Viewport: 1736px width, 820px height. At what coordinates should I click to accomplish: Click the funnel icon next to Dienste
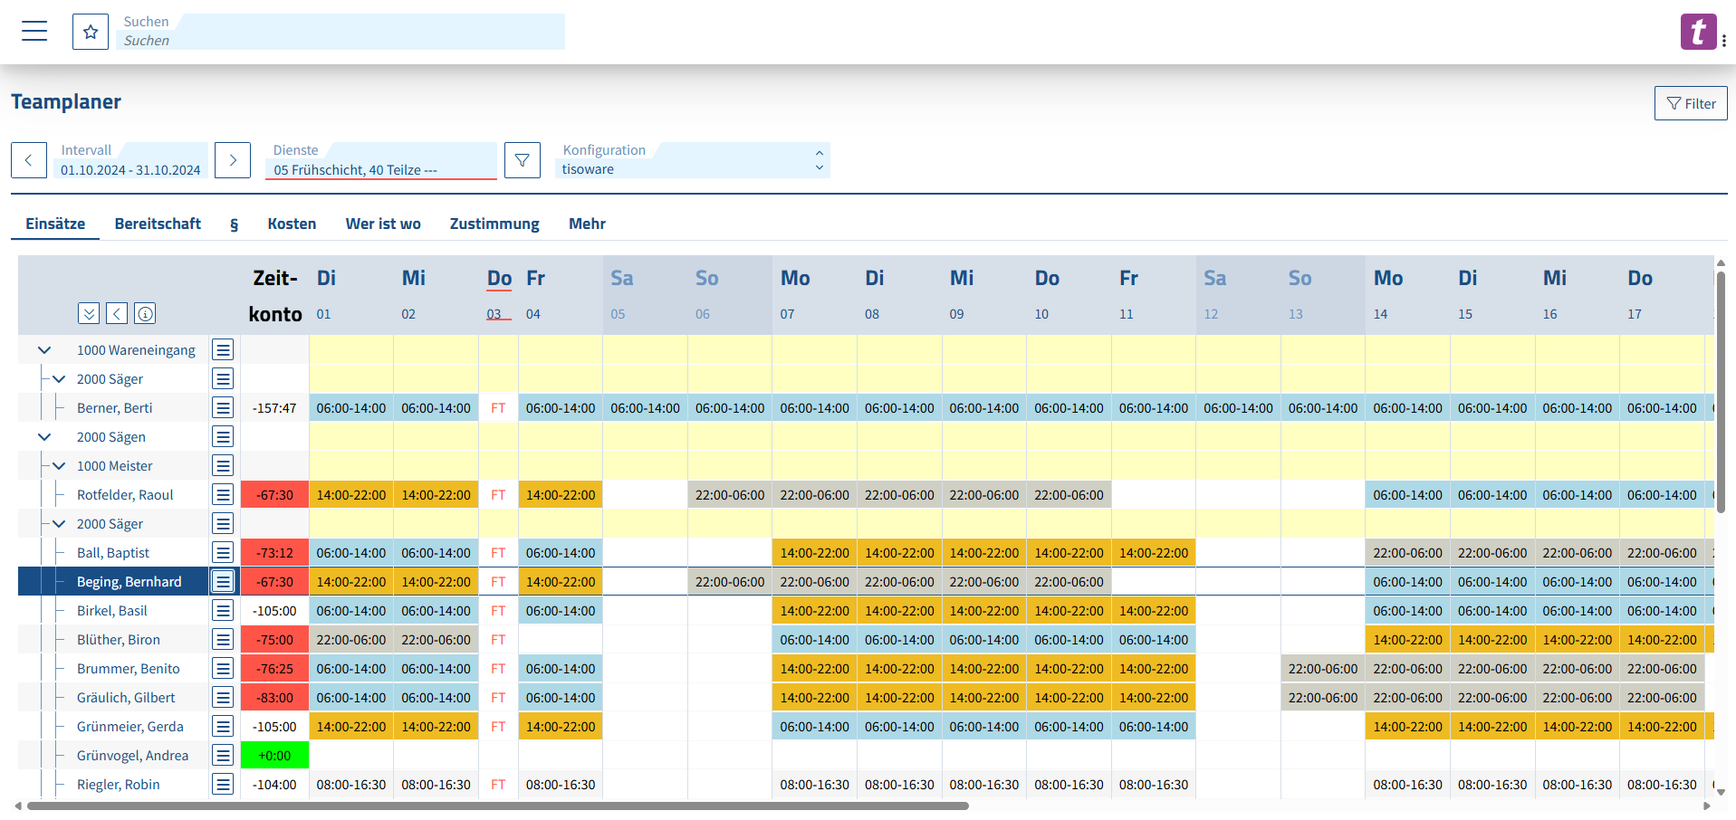(522, 160)
